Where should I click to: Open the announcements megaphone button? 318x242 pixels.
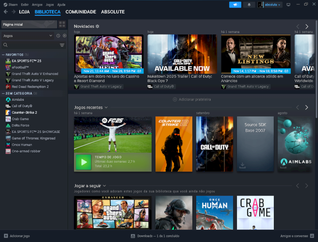coord(235,5)
